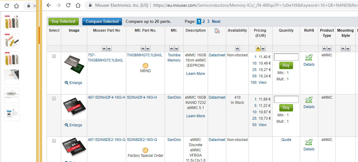Click Factory Special Order lifecycle icon
This screenshot has width=358, height=162.
(x=145, y=150)
